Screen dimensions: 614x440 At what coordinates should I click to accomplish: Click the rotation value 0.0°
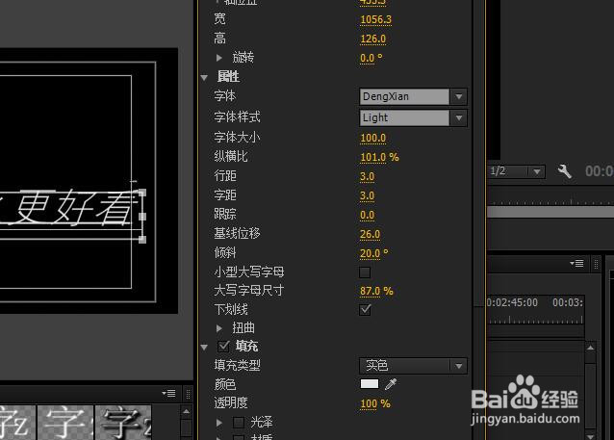pyautogui.click(x=371, y=59)
